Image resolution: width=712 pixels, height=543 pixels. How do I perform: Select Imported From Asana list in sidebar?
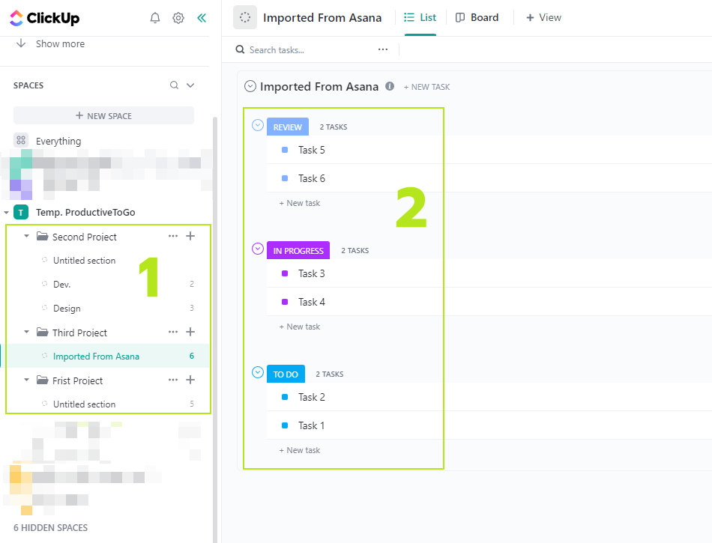96,356
